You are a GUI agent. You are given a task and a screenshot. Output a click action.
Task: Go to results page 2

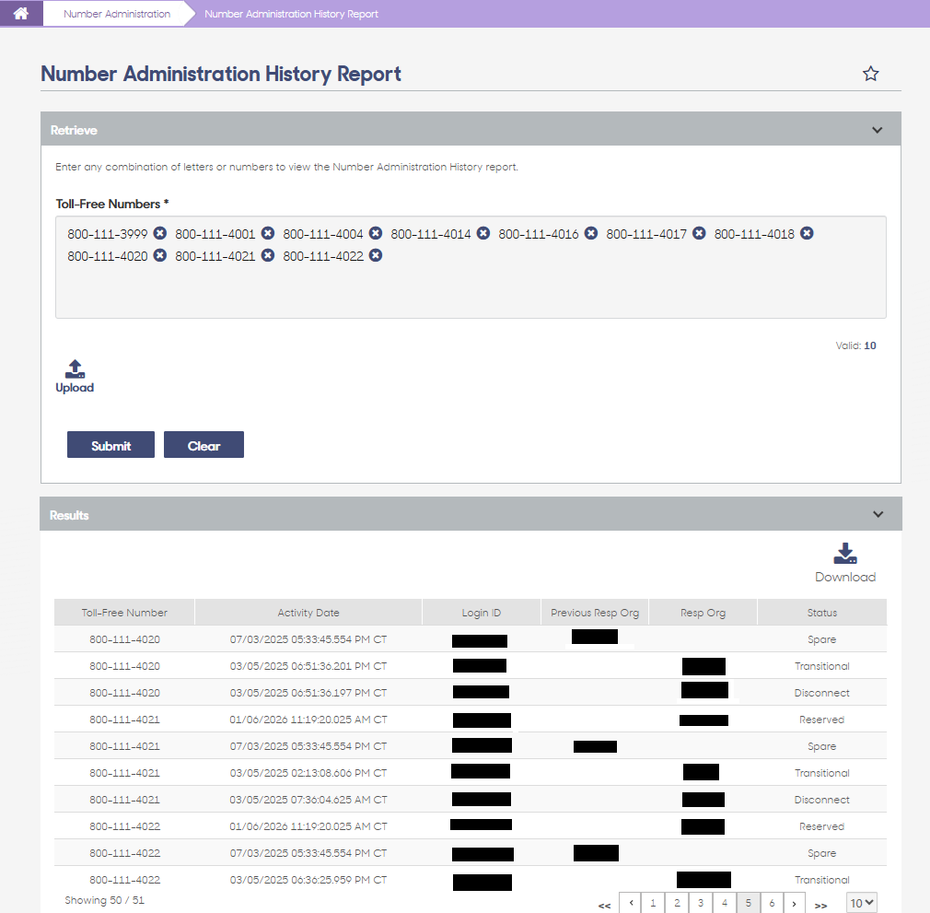677,903
